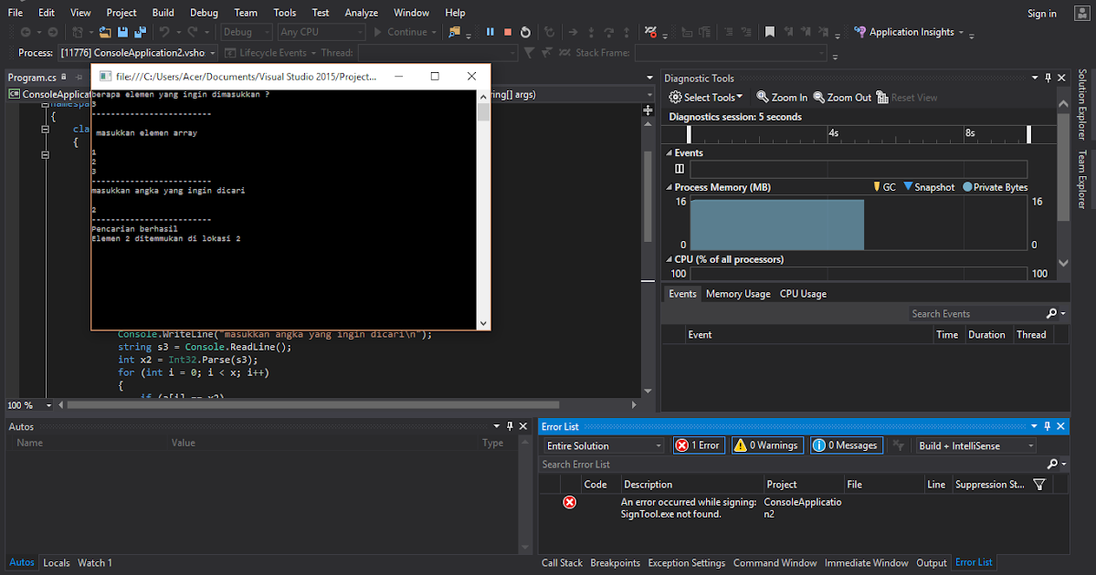1096x575 pixels.
Task: Open the Debug configuration dropdown
Action: (x=246, y=32)
